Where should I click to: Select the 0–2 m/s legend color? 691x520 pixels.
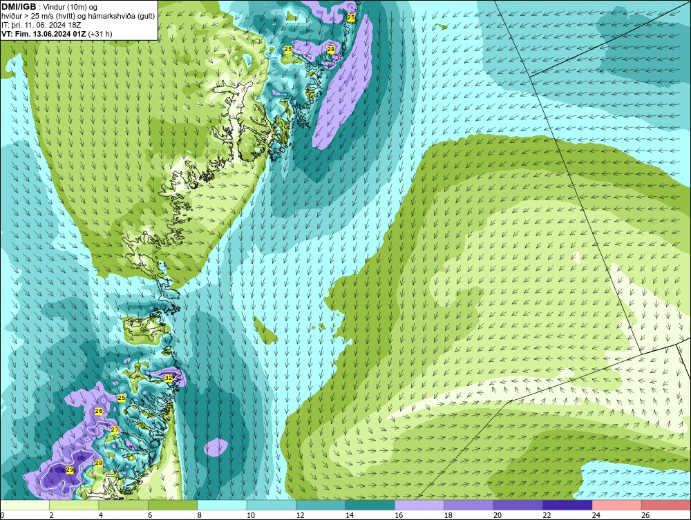(x=25, y=505)
